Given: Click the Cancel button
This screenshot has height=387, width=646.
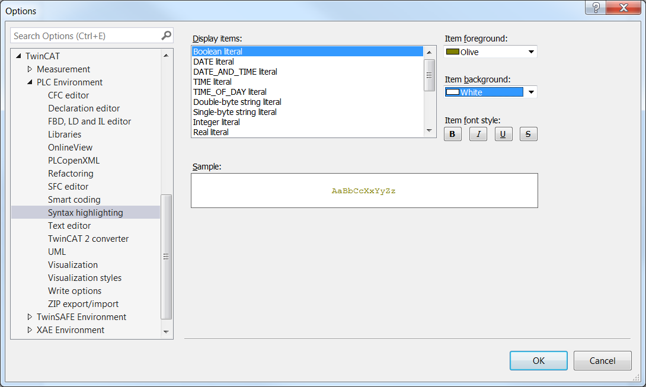Looking at the screenshot, I should pos(602,360).
